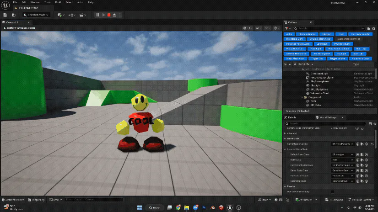Collapse the Game Mode section

pos(285,139)
